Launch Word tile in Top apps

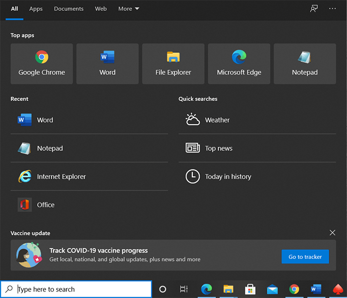108,64
